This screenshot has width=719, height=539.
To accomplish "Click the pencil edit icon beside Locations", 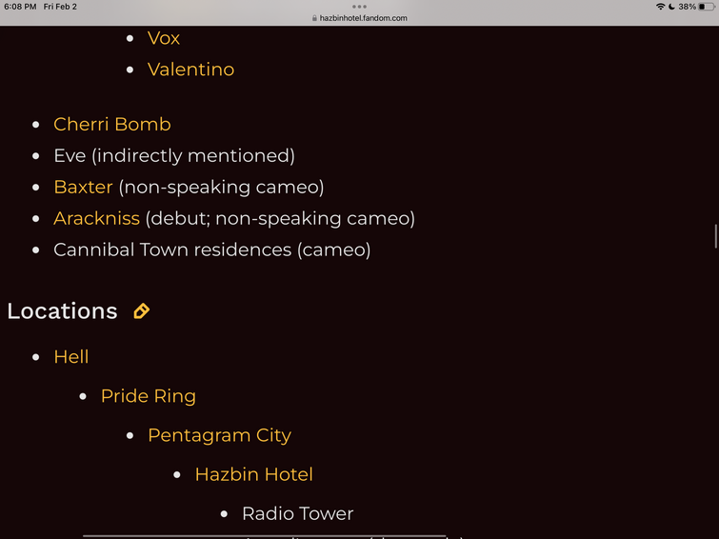I will (x=141, y=311).
